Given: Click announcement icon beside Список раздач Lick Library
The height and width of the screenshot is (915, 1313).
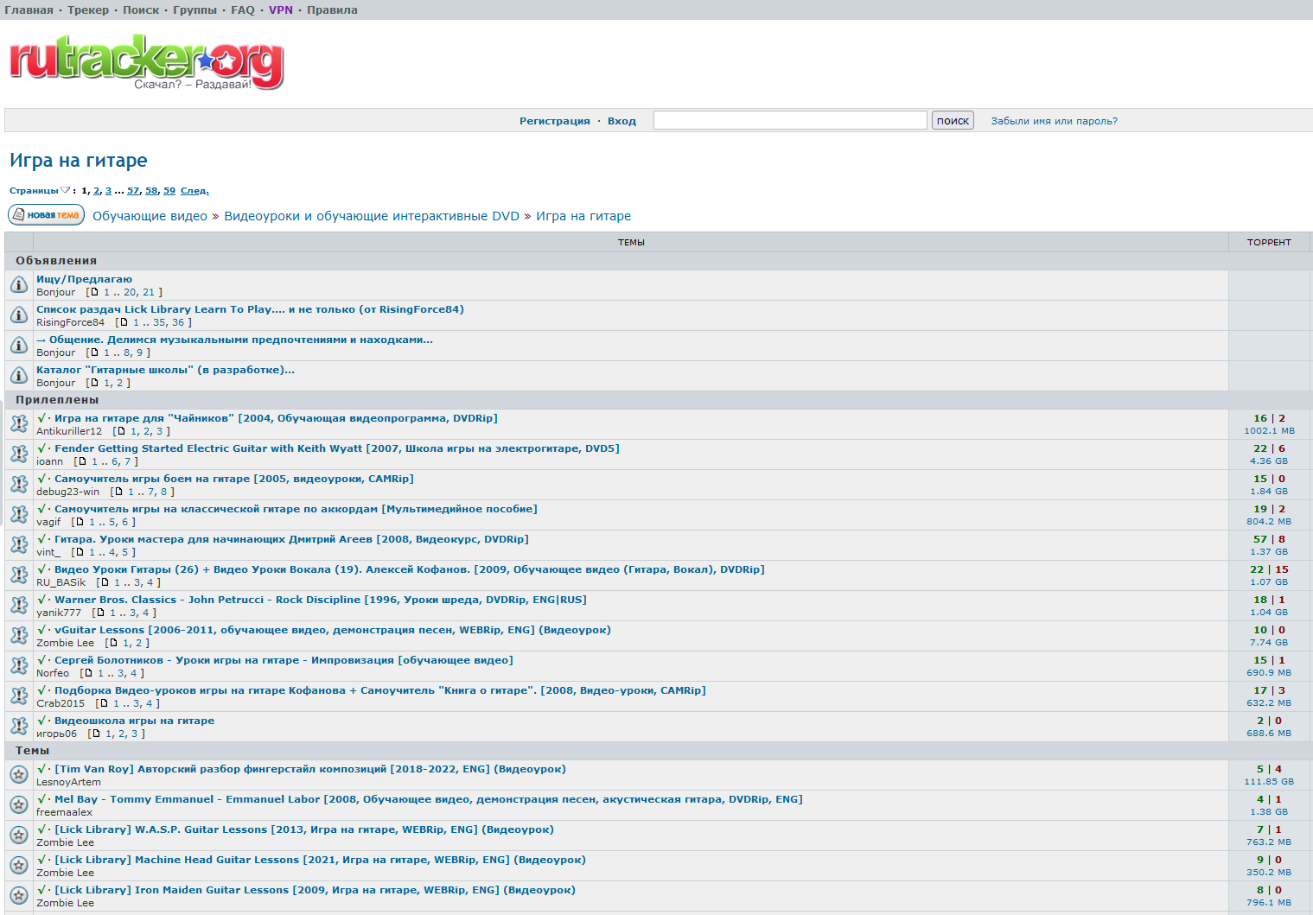Looking at the screenshot, I should (x=19, y=315).
